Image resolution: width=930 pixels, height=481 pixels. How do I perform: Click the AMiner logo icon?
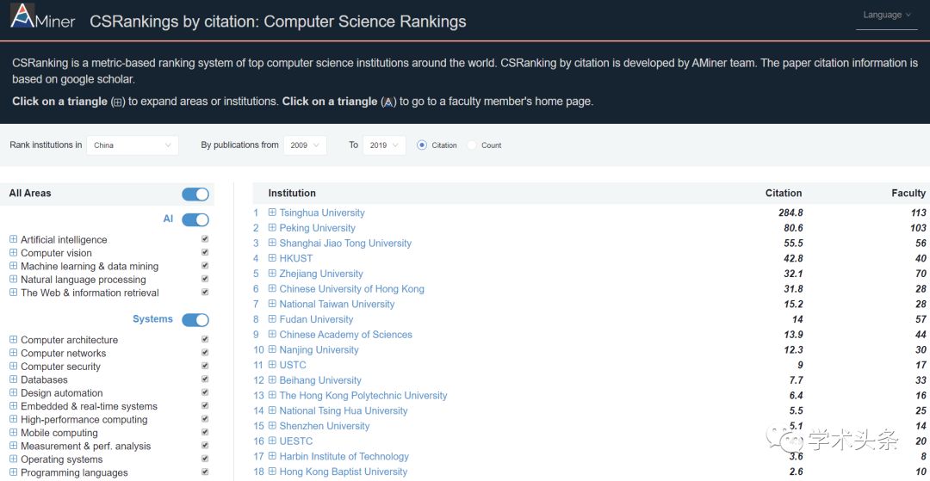[x=22, y=16]
